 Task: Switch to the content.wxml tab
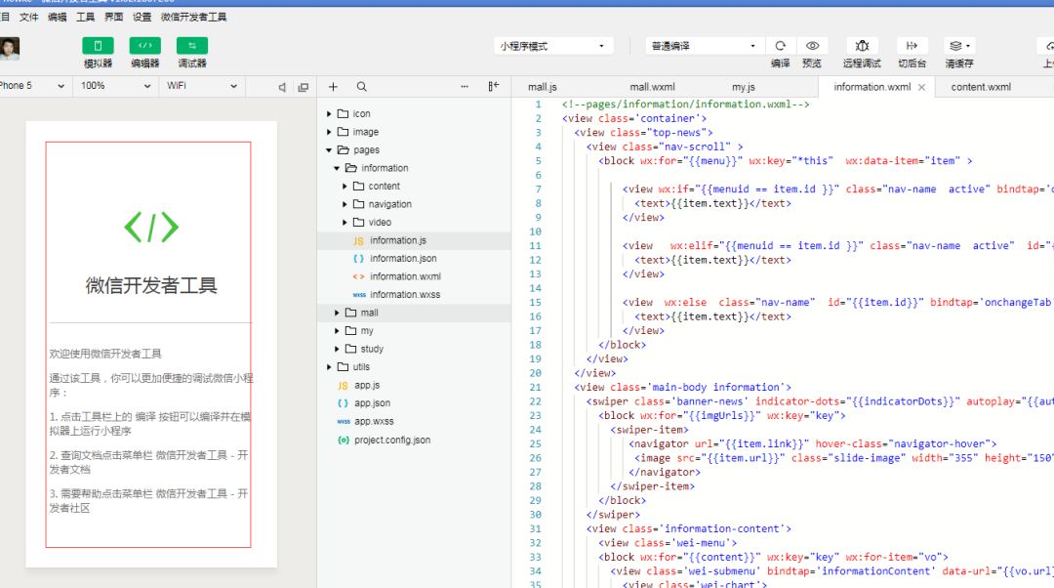pyautogui.click(x=981, y=87)
